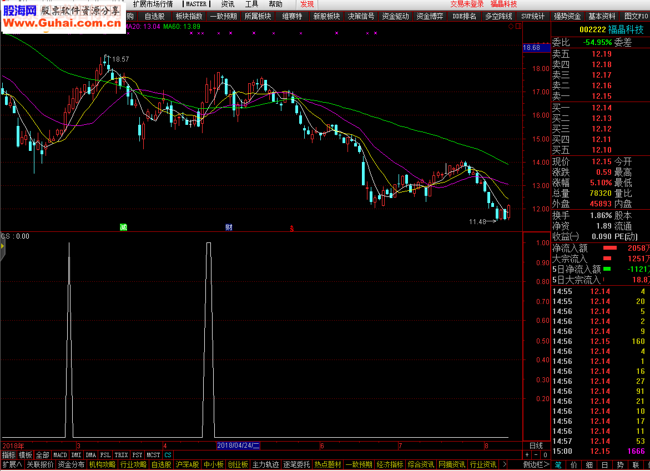Switch to the TRIX indicator tab
Viewport: 650px width, 471px height.
click(121, 455)
